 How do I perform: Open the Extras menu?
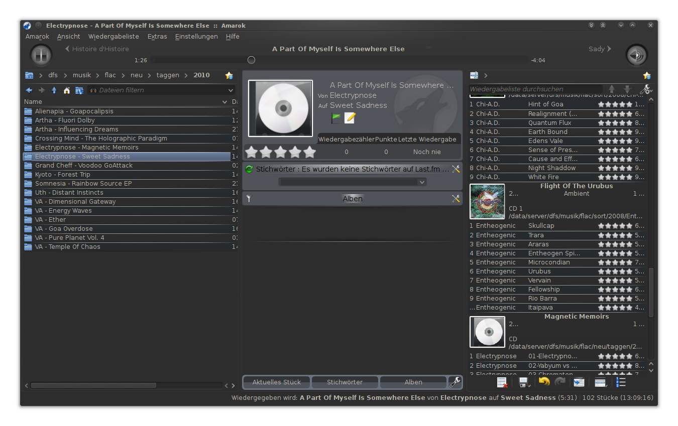pyautogui.click(x=157, y=37)
